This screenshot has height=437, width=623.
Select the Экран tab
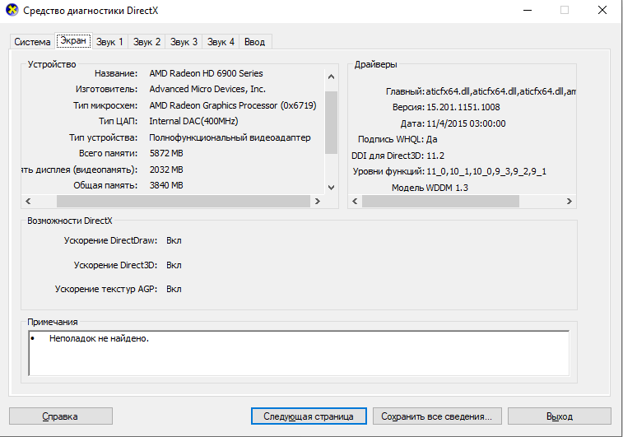73,41
